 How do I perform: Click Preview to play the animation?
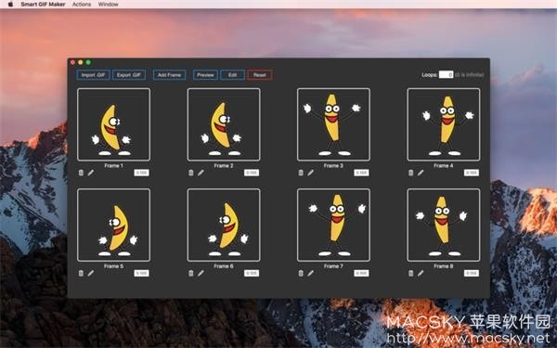click(206, 75)
